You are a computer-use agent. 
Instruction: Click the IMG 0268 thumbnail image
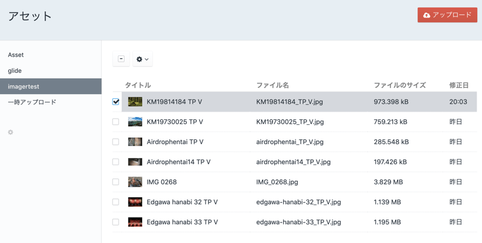(135, 182)
